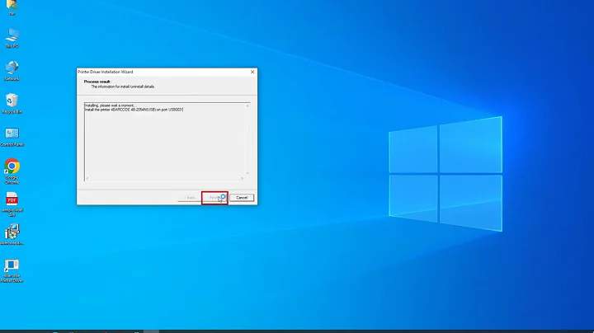Click the Finish button in wizard
594x333 pixels.
[x=214, y=198]
